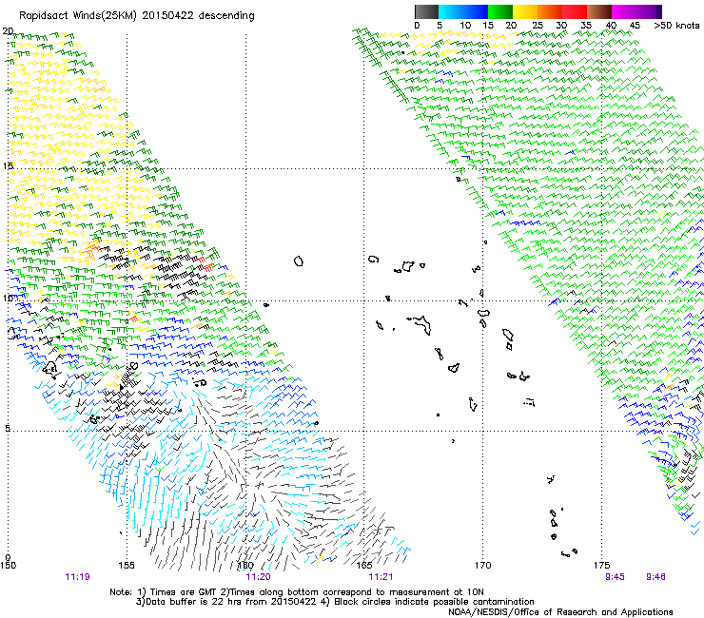This screenshot has width=704, height=618.
Task: Click the '>50 knots' legend label
Action: click(x=676, y=26)
